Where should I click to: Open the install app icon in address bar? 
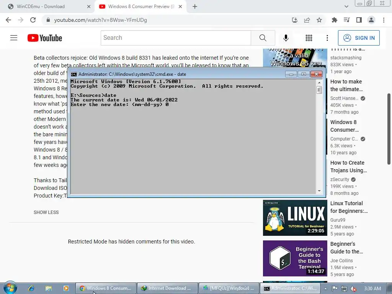(295, 20)
